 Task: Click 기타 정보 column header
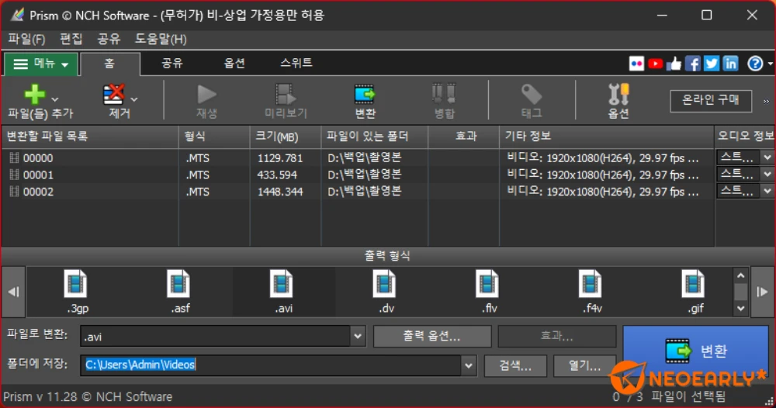point(607,137)
